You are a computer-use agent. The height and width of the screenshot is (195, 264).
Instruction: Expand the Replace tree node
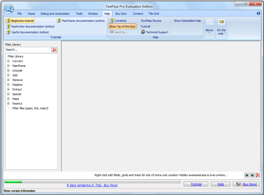pyautogui.click(x=8, y=85)
